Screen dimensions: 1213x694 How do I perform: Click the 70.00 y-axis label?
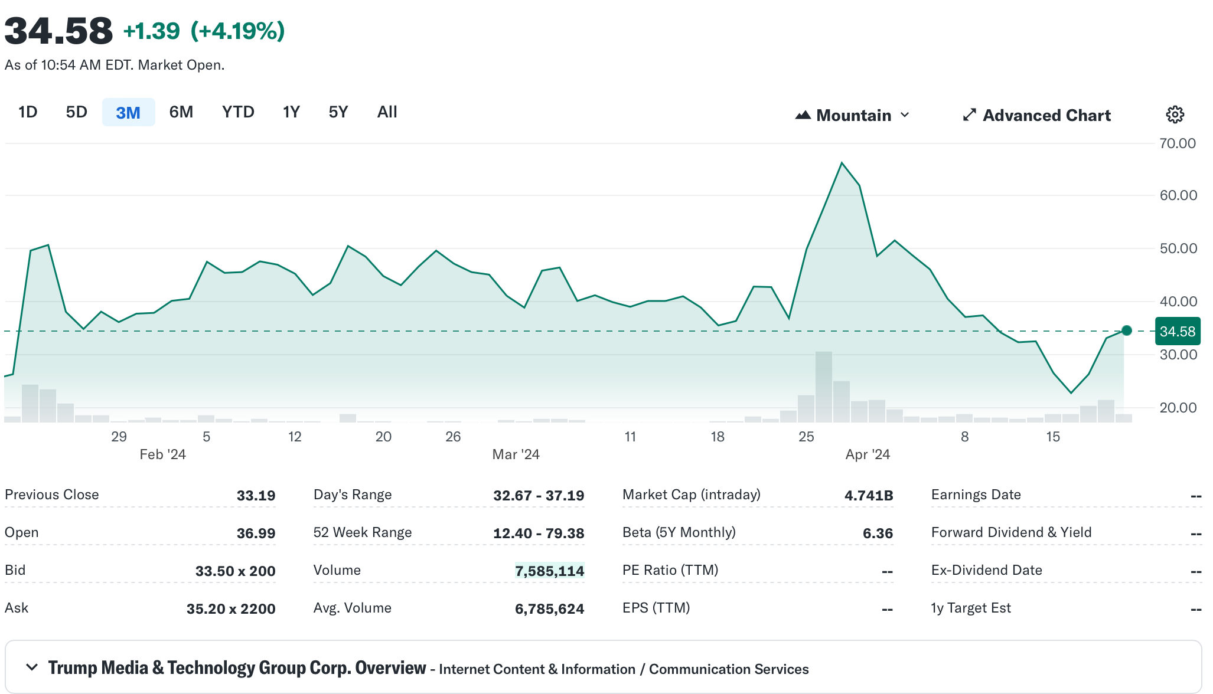point(1178,143)
